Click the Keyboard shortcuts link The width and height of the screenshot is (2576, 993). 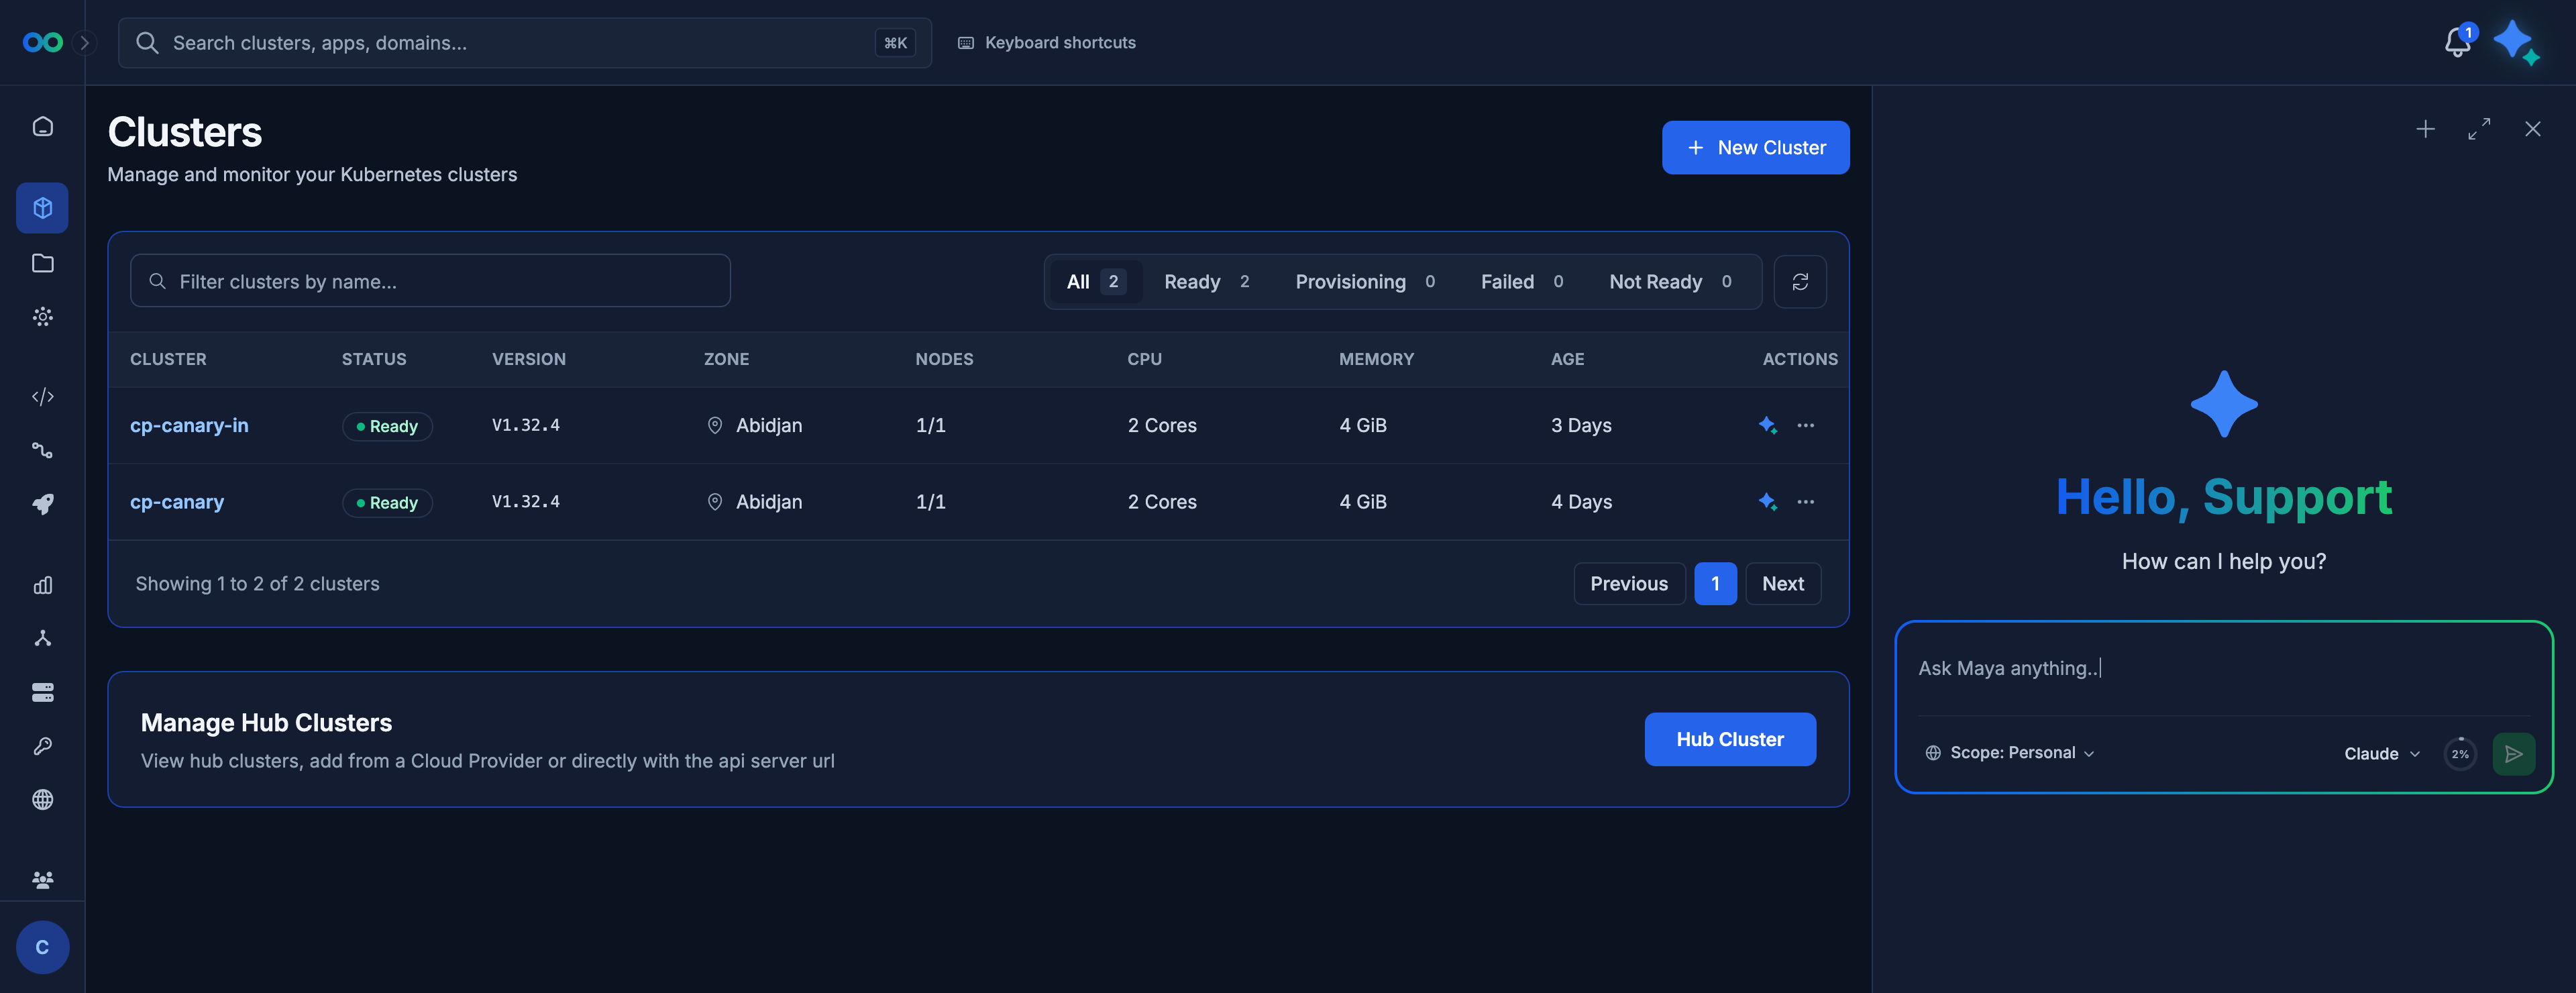pos(1046,42)
